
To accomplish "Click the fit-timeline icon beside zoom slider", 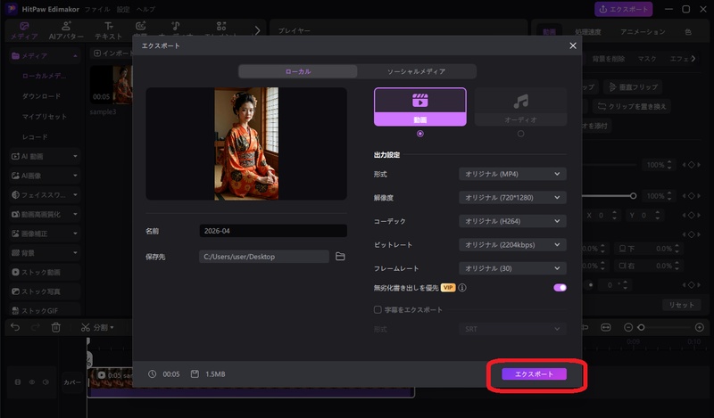I will [x=606, y=327].
